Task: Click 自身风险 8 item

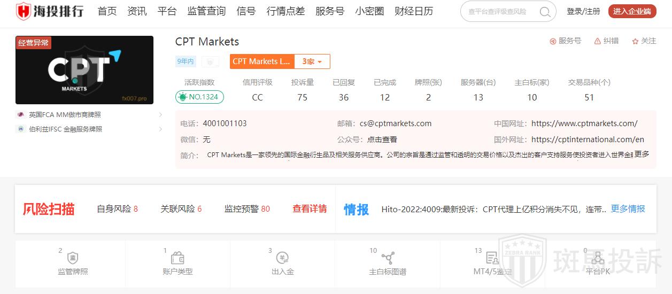Action: point(117,209)
